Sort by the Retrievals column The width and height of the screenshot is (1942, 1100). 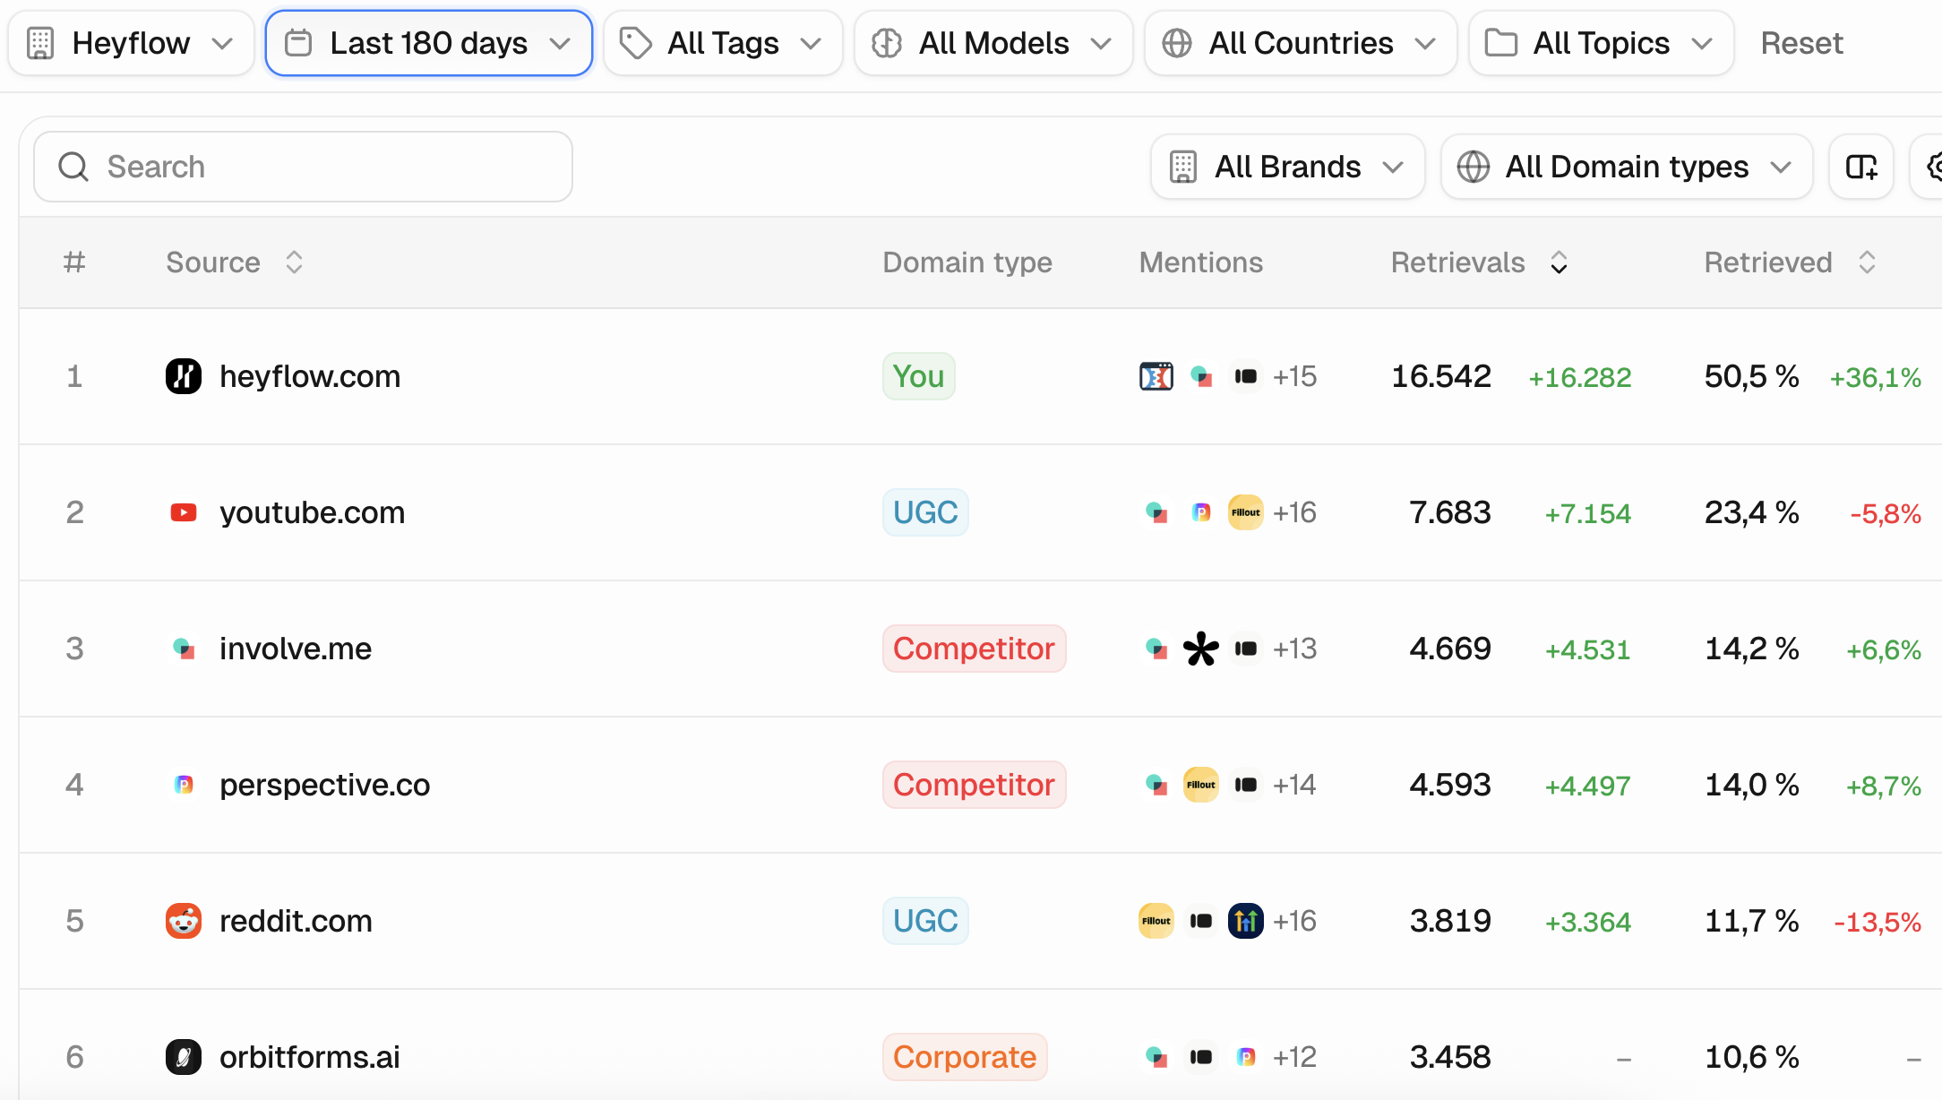1479,262
